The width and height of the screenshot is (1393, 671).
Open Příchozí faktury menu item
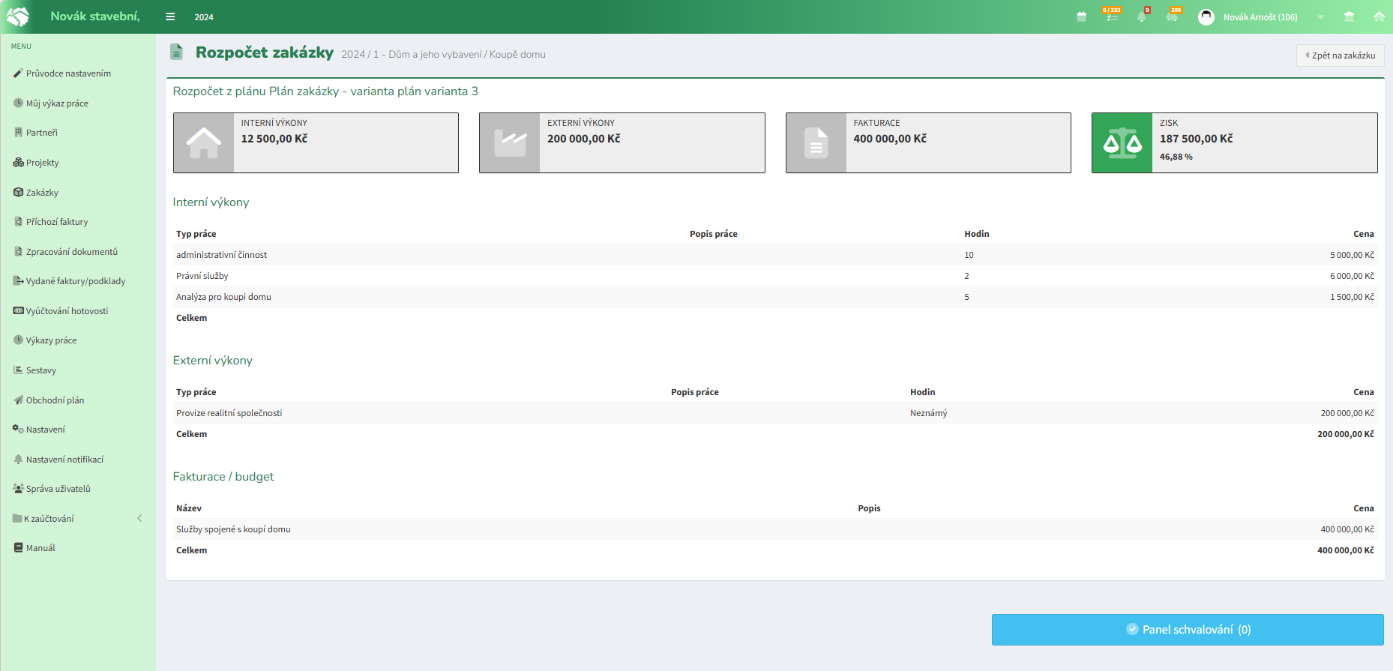click(57, 222)
